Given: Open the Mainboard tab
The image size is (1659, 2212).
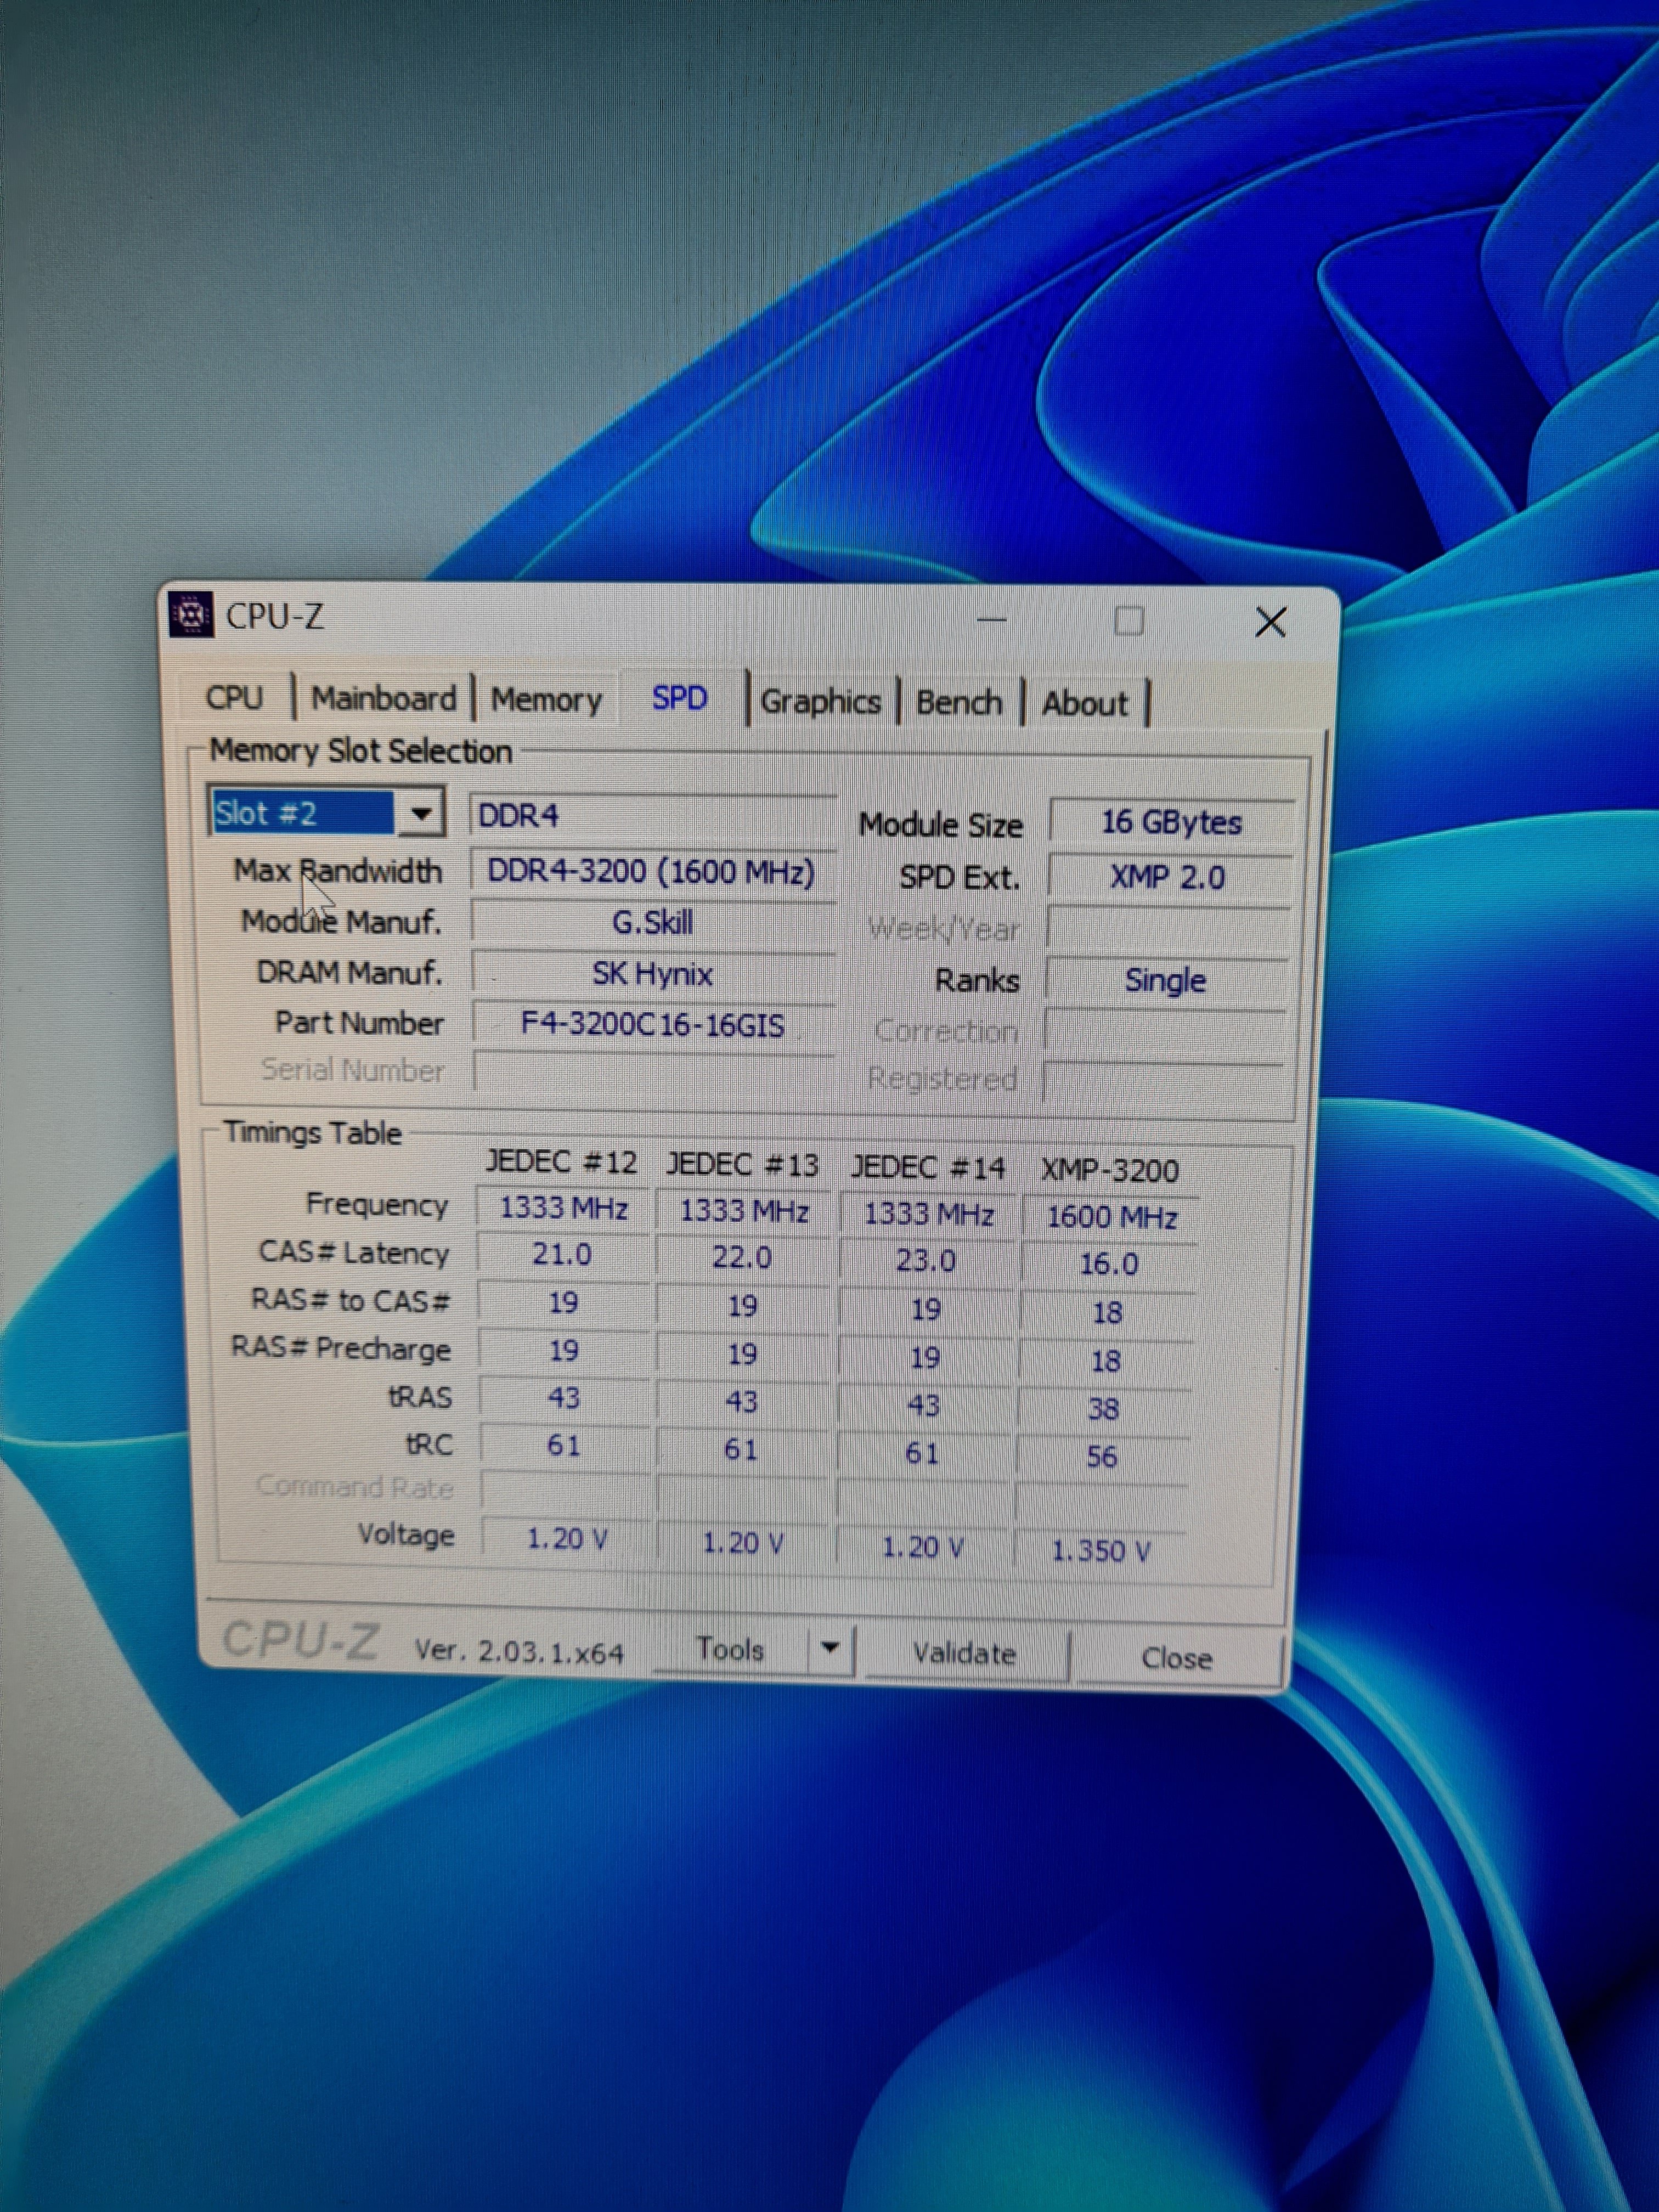Looking at the screenshot, I should pyautogui.click(x=383, y=698).
